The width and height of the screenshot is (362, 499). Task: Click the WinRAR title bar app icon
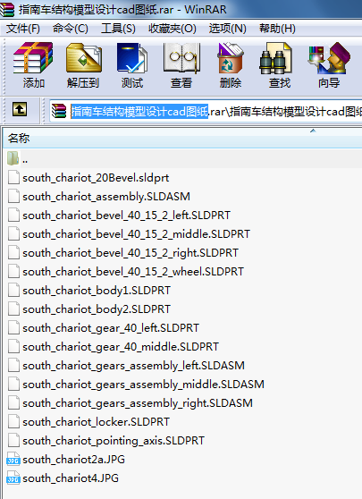(7, 10)
